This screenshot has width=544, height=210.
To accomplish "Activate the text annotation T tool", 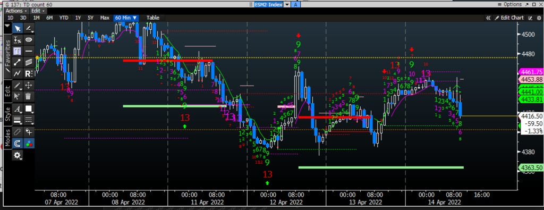I will tap(18, 51).
